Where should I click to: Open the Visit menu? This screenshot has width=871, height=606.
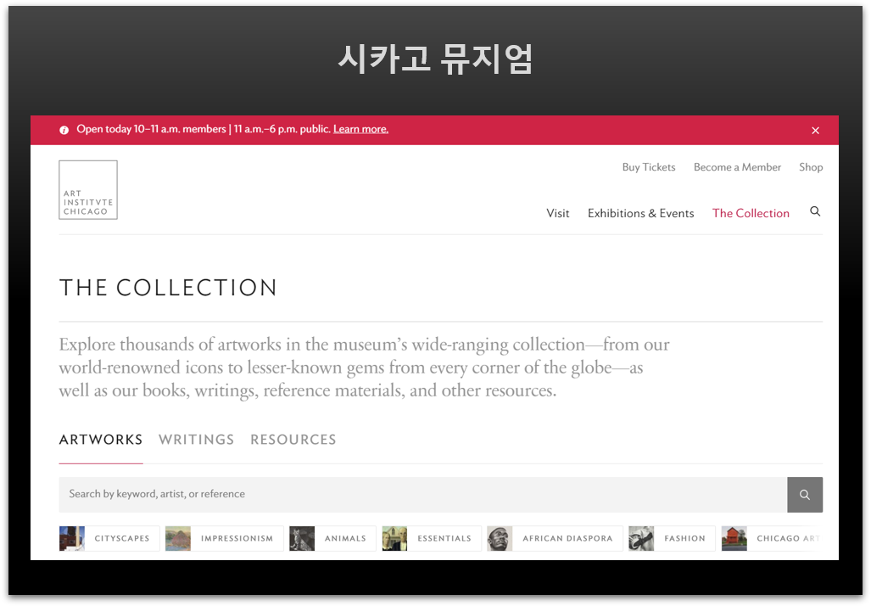[x=558, y=214]
